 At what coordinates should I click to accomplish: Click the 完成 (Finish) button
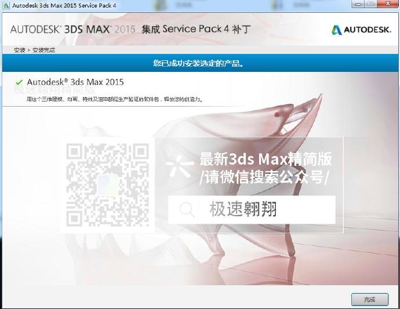click(369, 299)
